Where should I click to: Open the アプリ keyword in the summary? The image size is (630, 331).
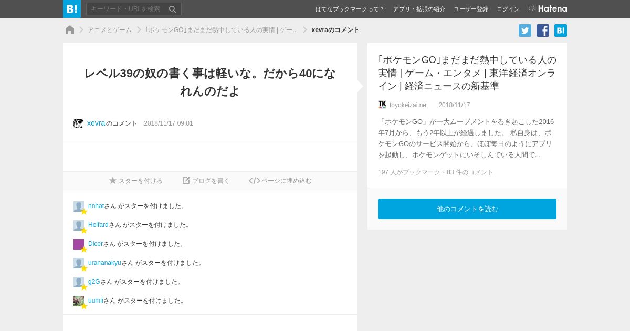[542, 143]
